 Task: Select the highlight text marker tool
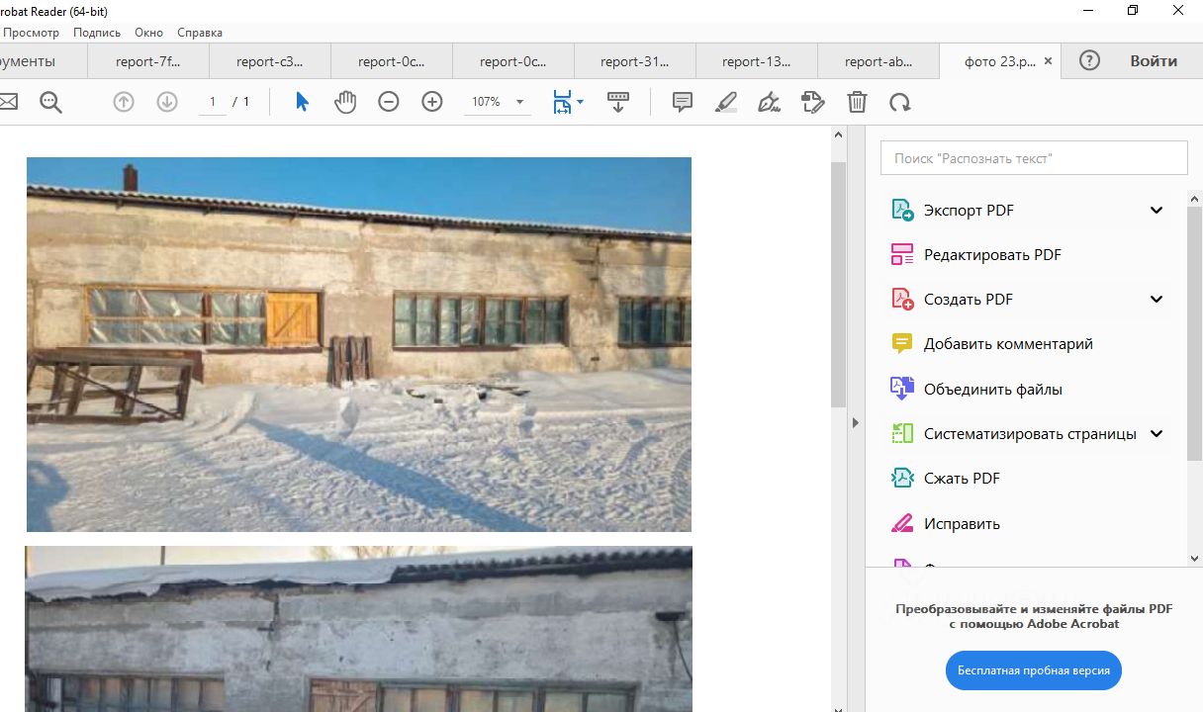tap(726, 102)
